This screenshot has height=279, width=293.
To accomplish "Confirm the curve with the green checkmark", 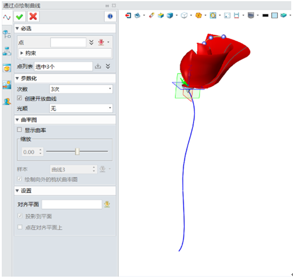I will [19, 16].
